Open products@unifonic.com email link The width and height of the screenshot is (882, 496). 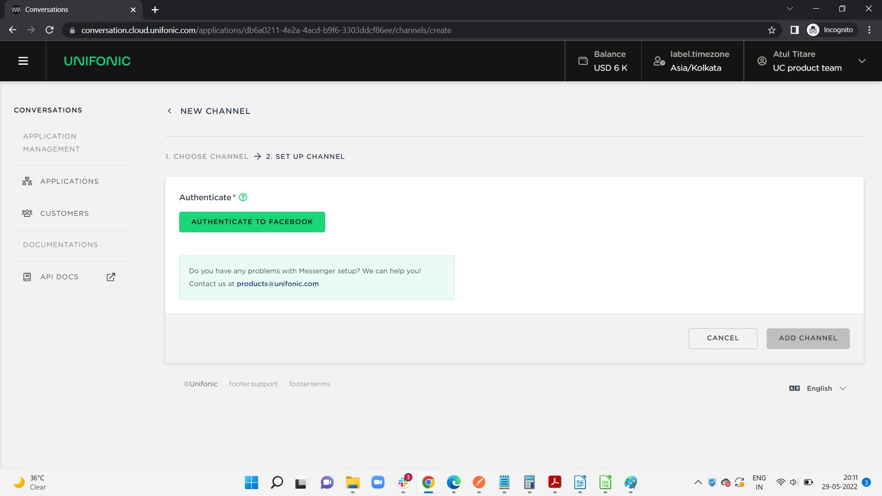pos(277,284)
